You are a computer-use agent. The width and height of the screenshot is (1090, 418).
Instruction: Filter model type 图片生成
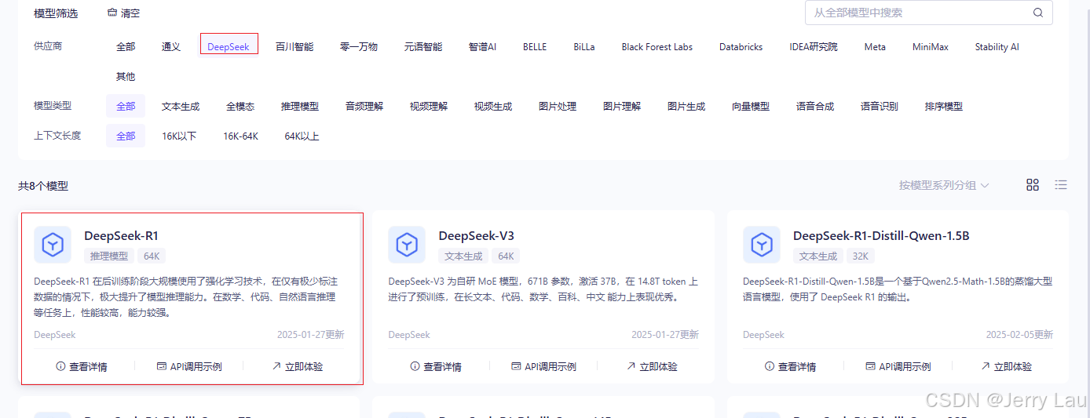click(x=686, y=106)
